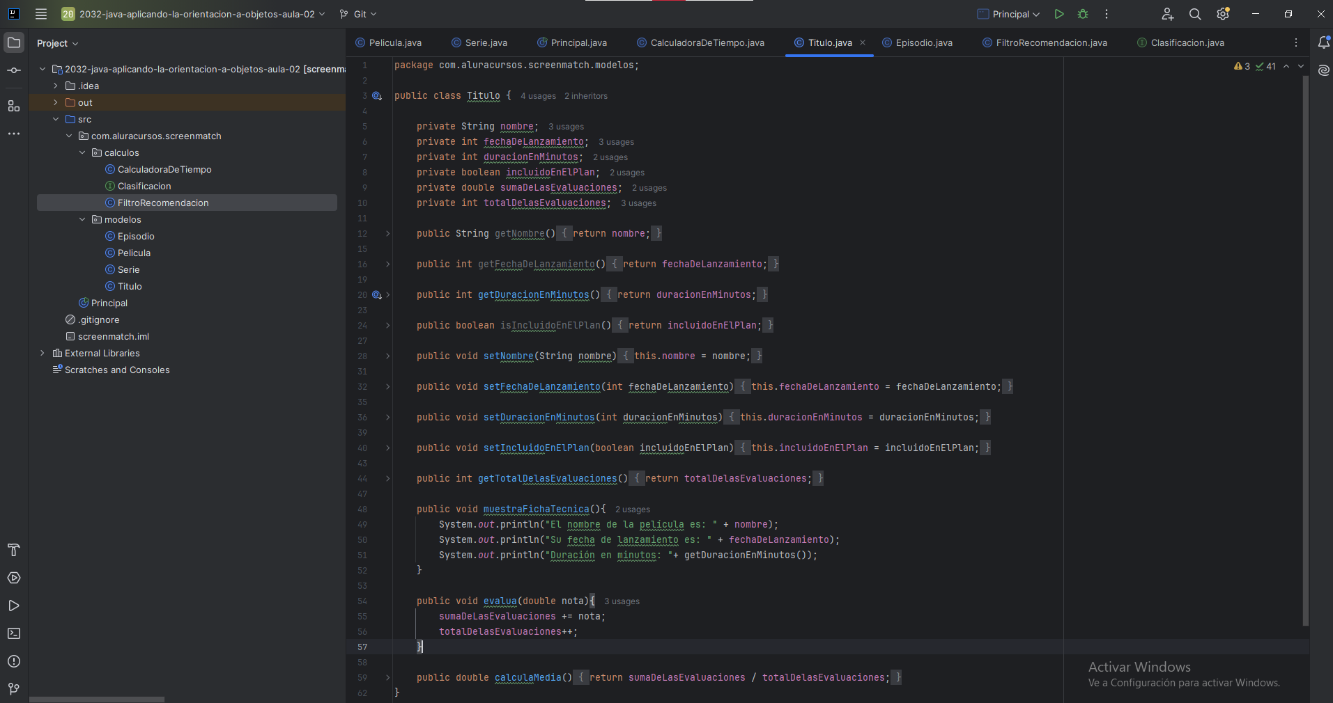Open Code With Me icon
Screen dimensions: 1333x703
tap(1168, 14)
